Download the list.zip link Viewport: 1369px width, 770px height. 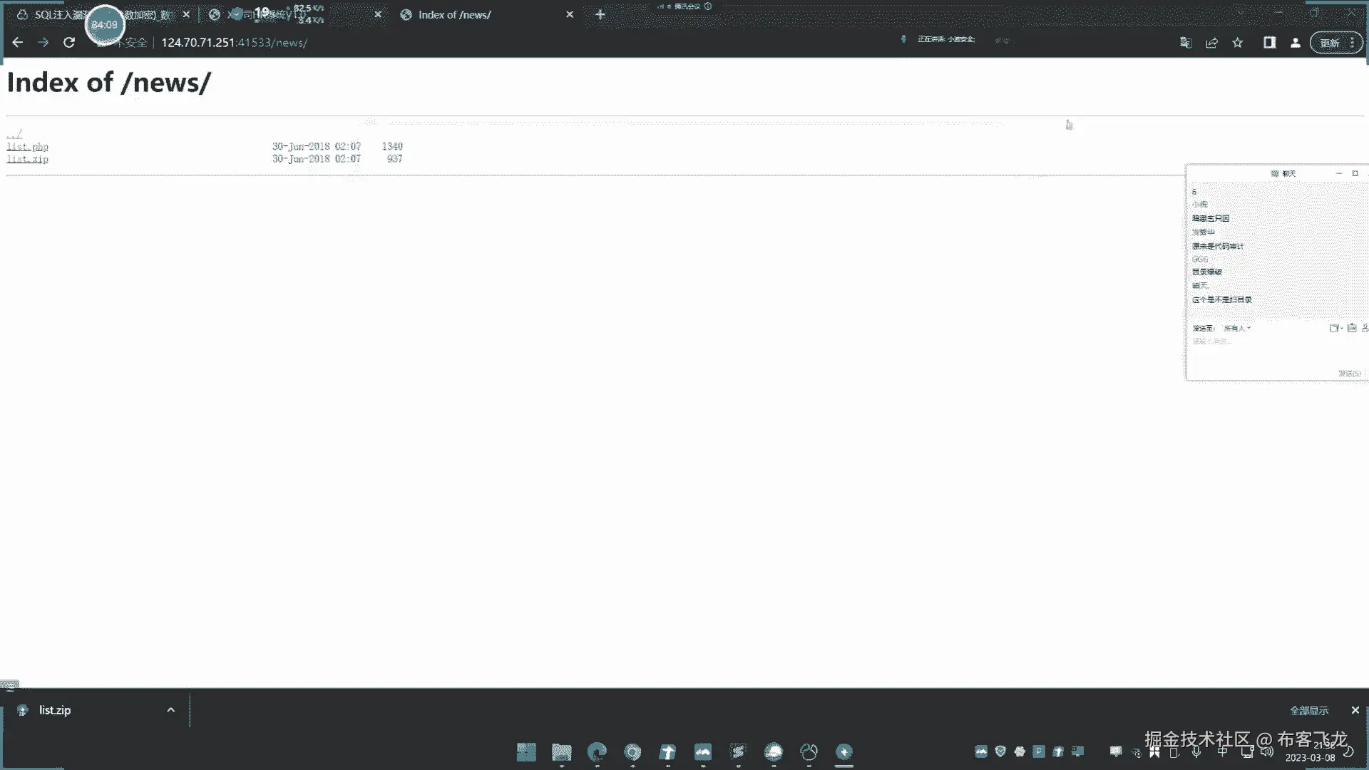(x=27, y=159)
